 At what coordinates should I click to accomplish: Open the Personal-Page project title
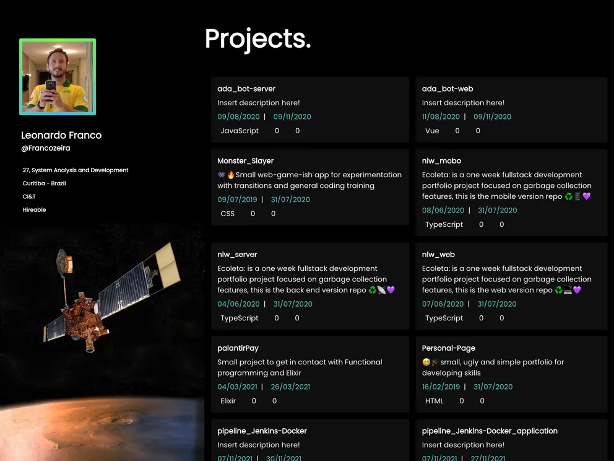449,348
